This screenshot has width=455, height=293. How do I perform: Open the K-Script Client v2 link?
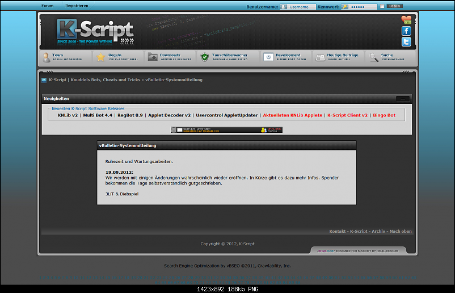pyautogui.click(x=347, y=115)
